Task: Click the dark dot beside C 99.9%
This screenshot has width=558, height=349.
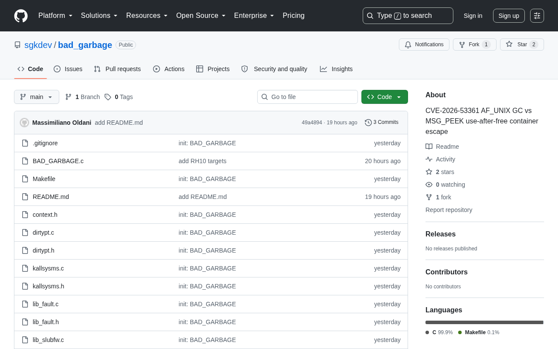Action: (427, 332)
